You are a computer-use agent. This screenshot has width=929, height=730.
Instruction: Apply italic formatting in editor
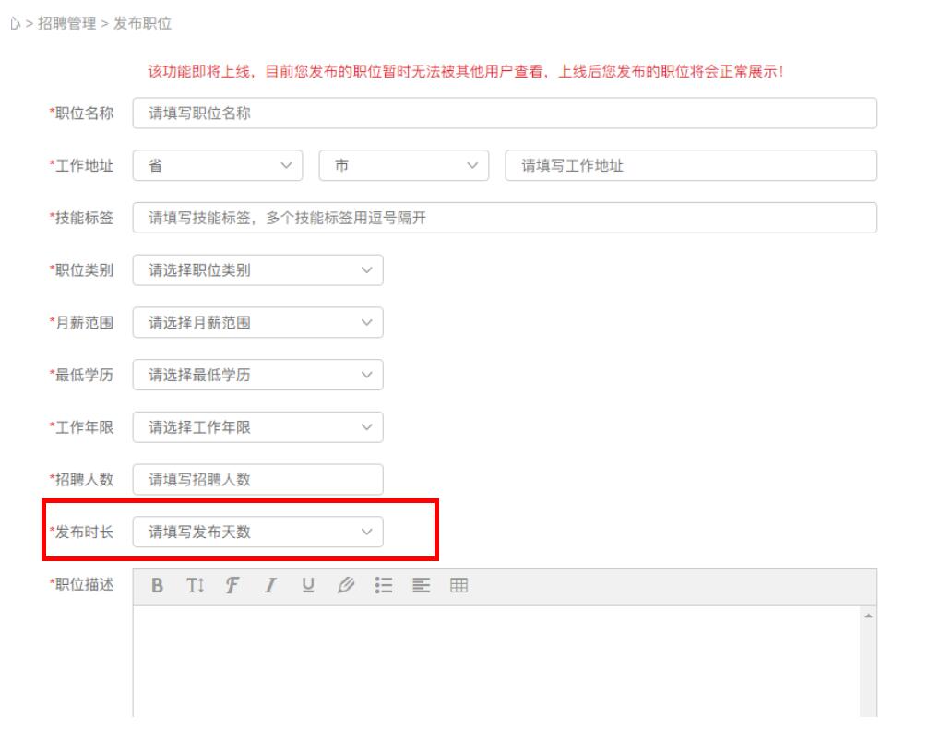click(x=270, y=585)
